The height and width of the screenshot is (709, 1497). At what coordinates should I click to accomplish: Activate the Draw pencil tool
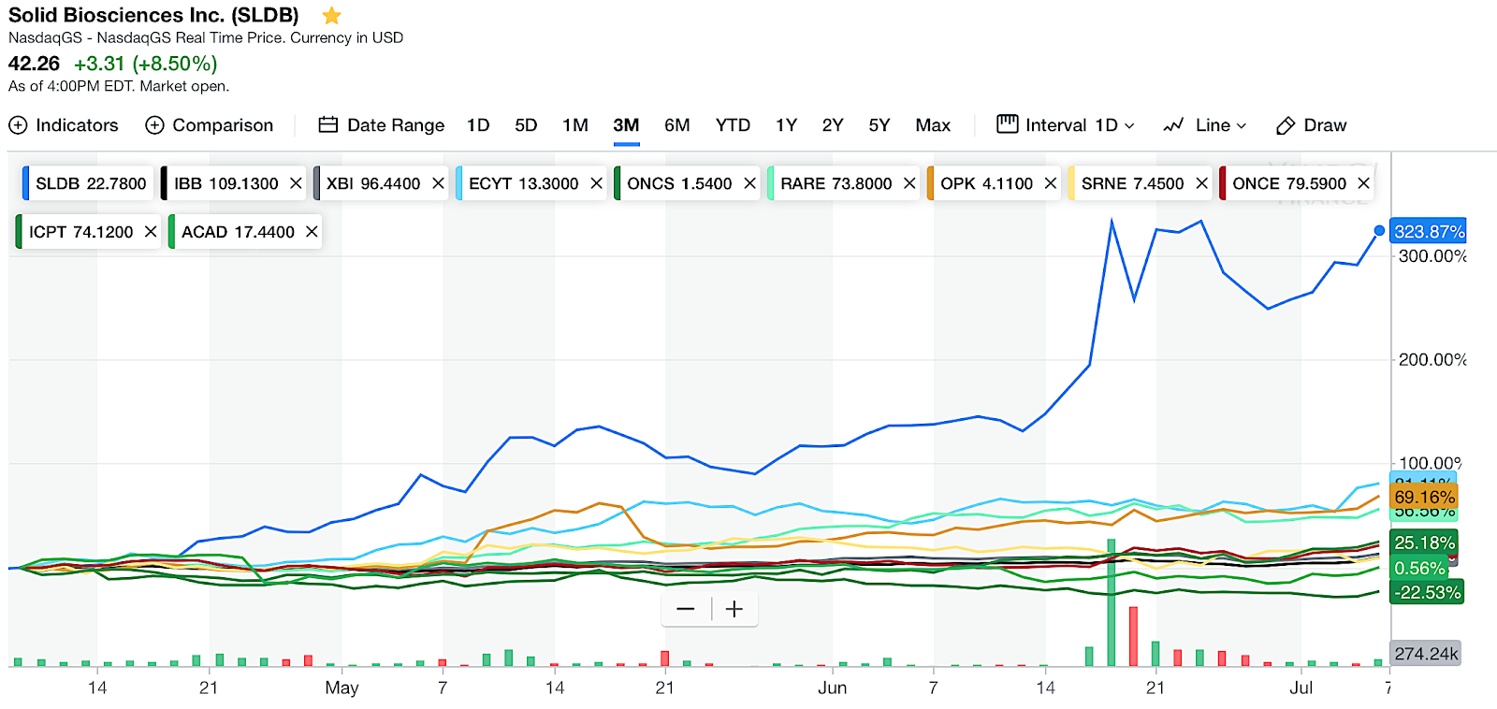(x=1312, y=125)
